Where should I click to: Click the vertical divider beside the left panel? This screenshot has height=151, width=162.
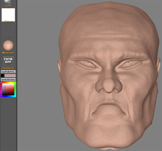17,76
